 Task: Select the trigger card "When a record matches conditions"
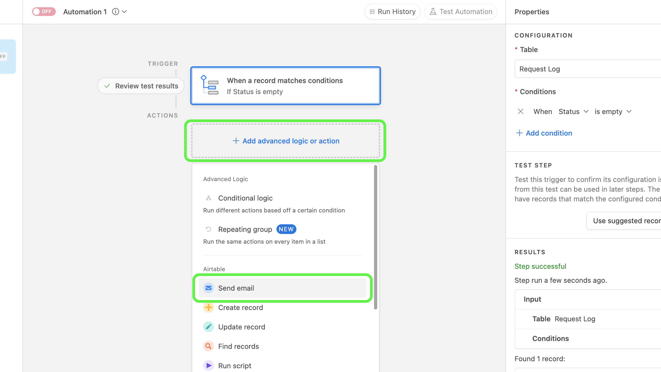pyautogui.click(x=285, y=86)
